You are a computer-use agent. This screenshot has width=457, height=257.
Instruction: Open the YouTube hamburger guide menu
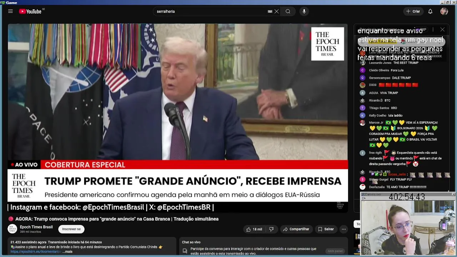(10, 11)
